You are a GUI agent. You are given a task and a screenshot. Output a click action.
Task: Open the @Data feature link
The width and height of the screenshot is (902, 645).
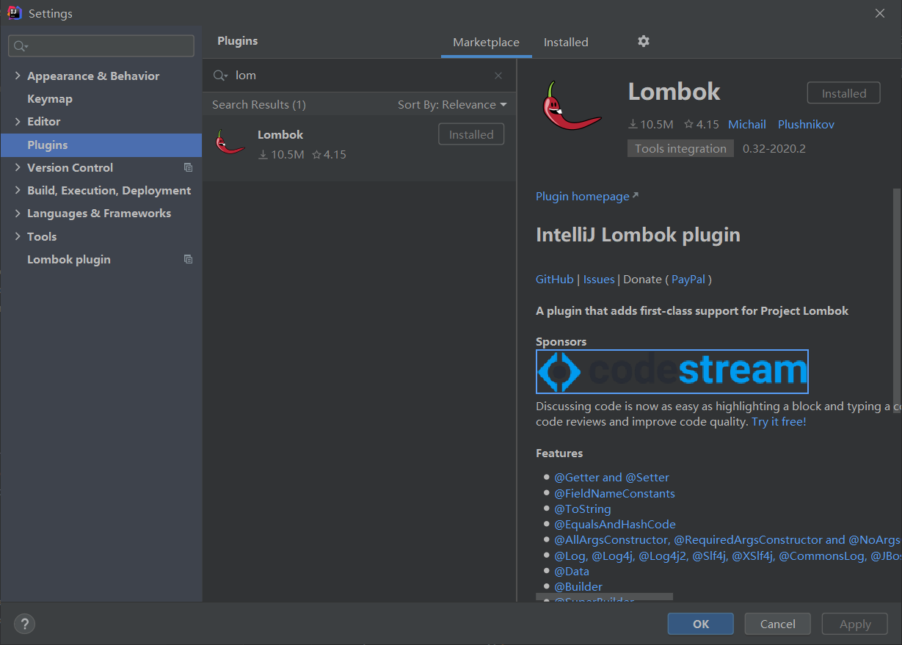[x=572, y=571]
